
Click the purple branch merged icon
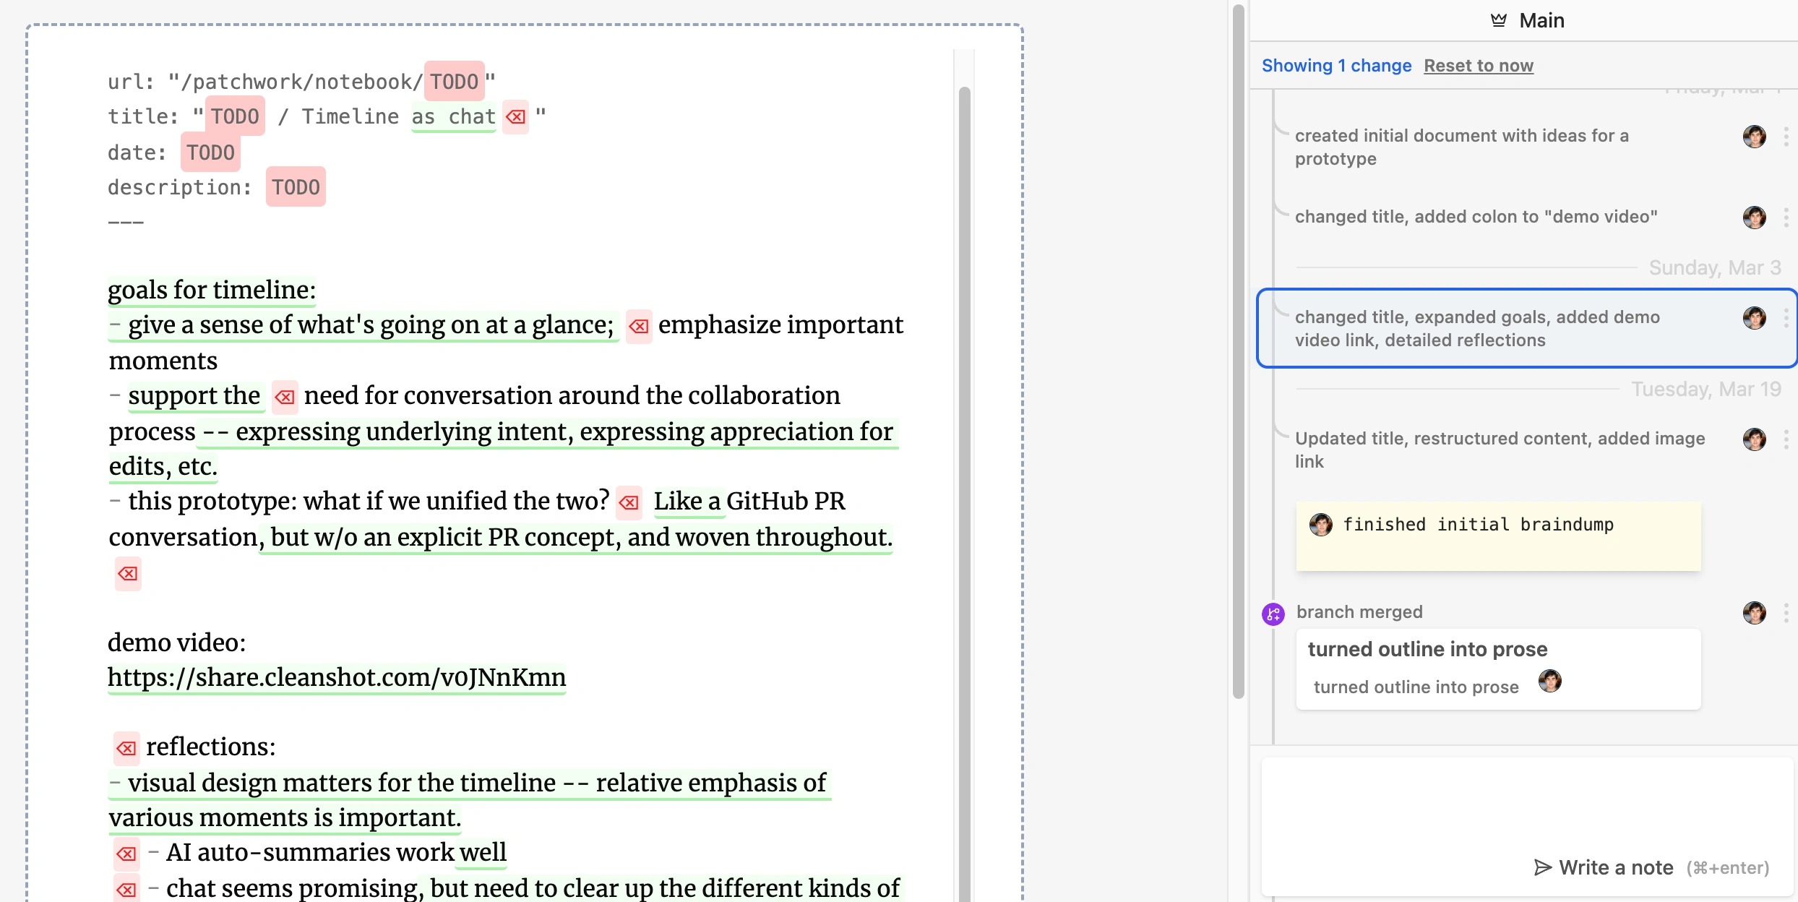(x=1273, y=614)
